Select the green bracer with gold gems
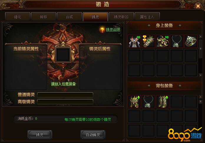This screenshot has height=143, width=205. pos(148,41)
